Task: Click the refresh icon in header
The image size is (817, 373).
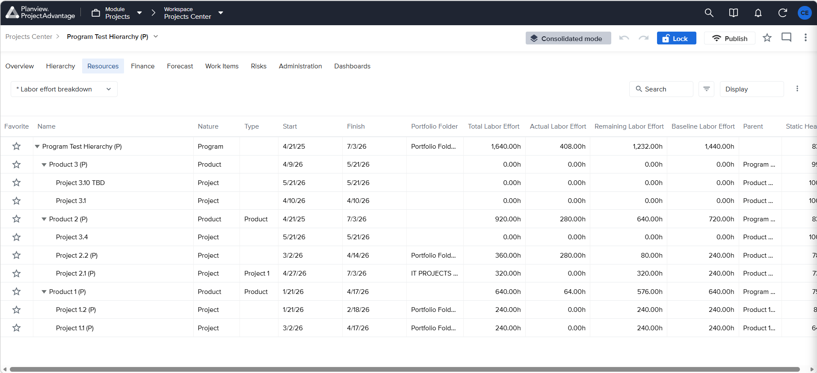Action: (782, 13)
